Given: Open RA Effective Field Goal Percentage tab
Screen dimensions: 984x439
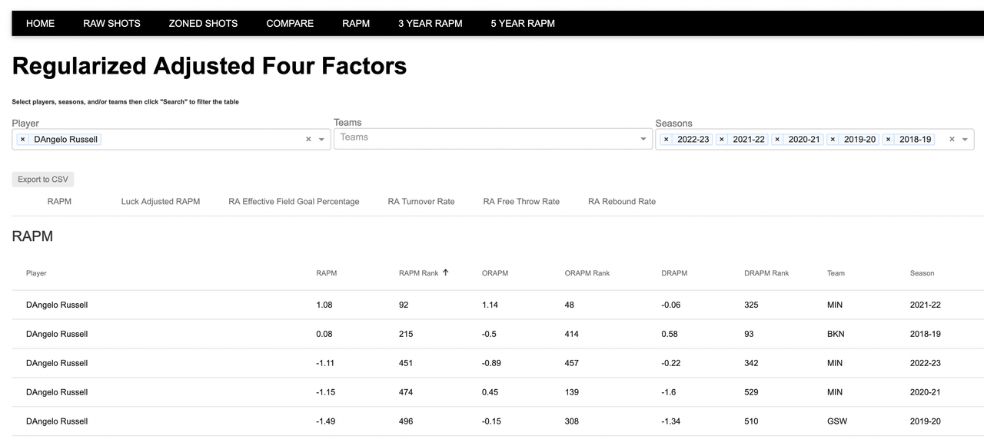Looking at the screenshot, I should coord(294,202).
